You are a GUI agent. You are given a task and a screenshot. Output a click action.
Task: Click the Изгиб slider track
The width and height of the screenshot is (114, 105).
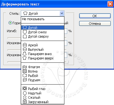coord(14,38)
